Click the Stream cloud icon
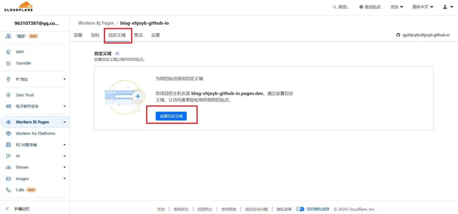This screenshot has width=458, height=214. 8,167
